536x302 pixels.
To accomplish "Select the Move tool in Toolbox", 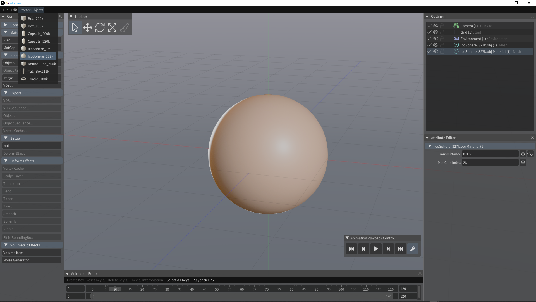I will point(87,27).
